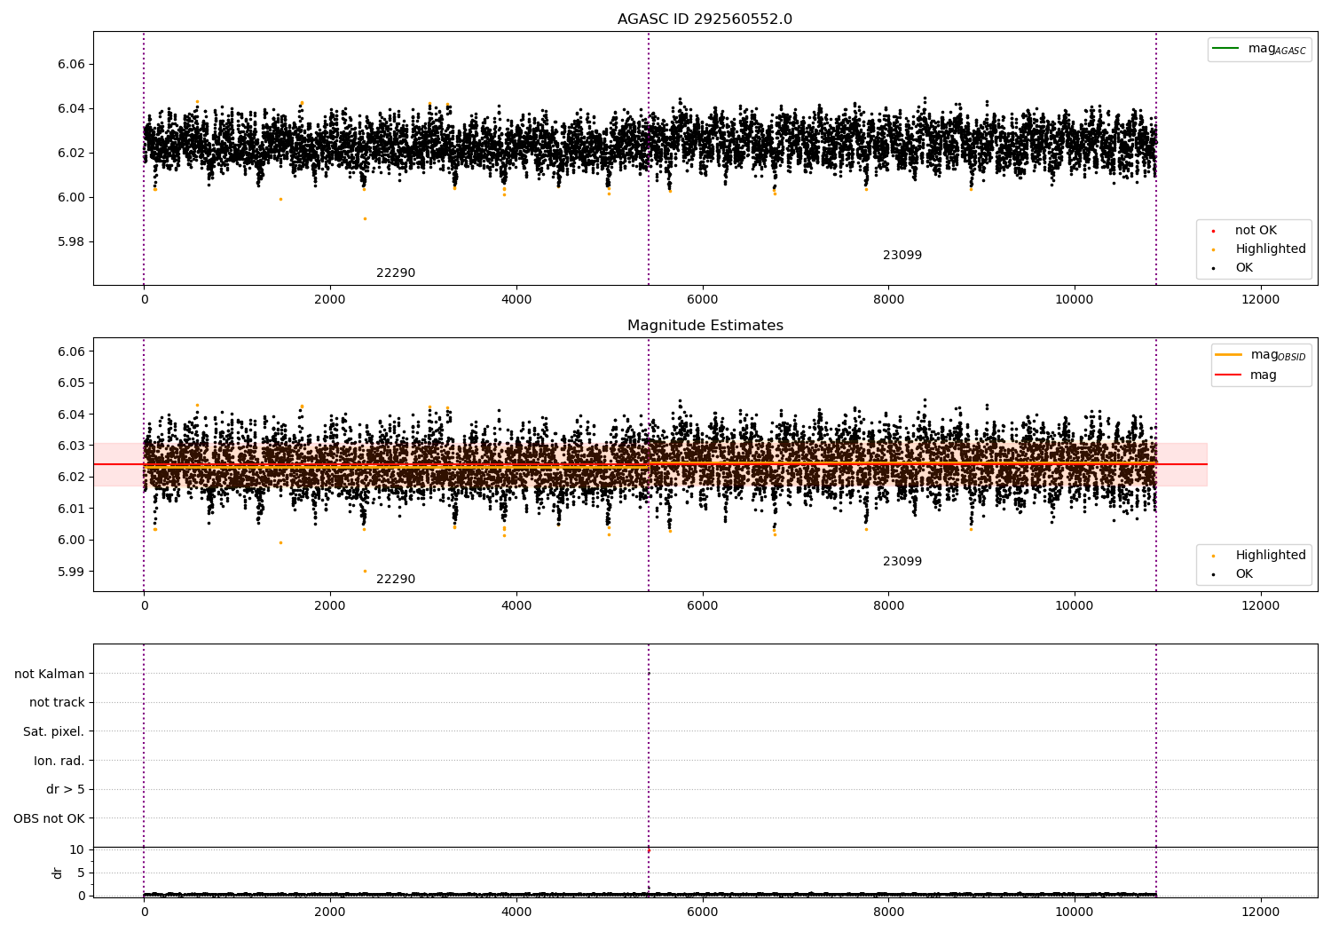Click the red 'mag' legend entry in middle plot

(x=1246, y=375)
